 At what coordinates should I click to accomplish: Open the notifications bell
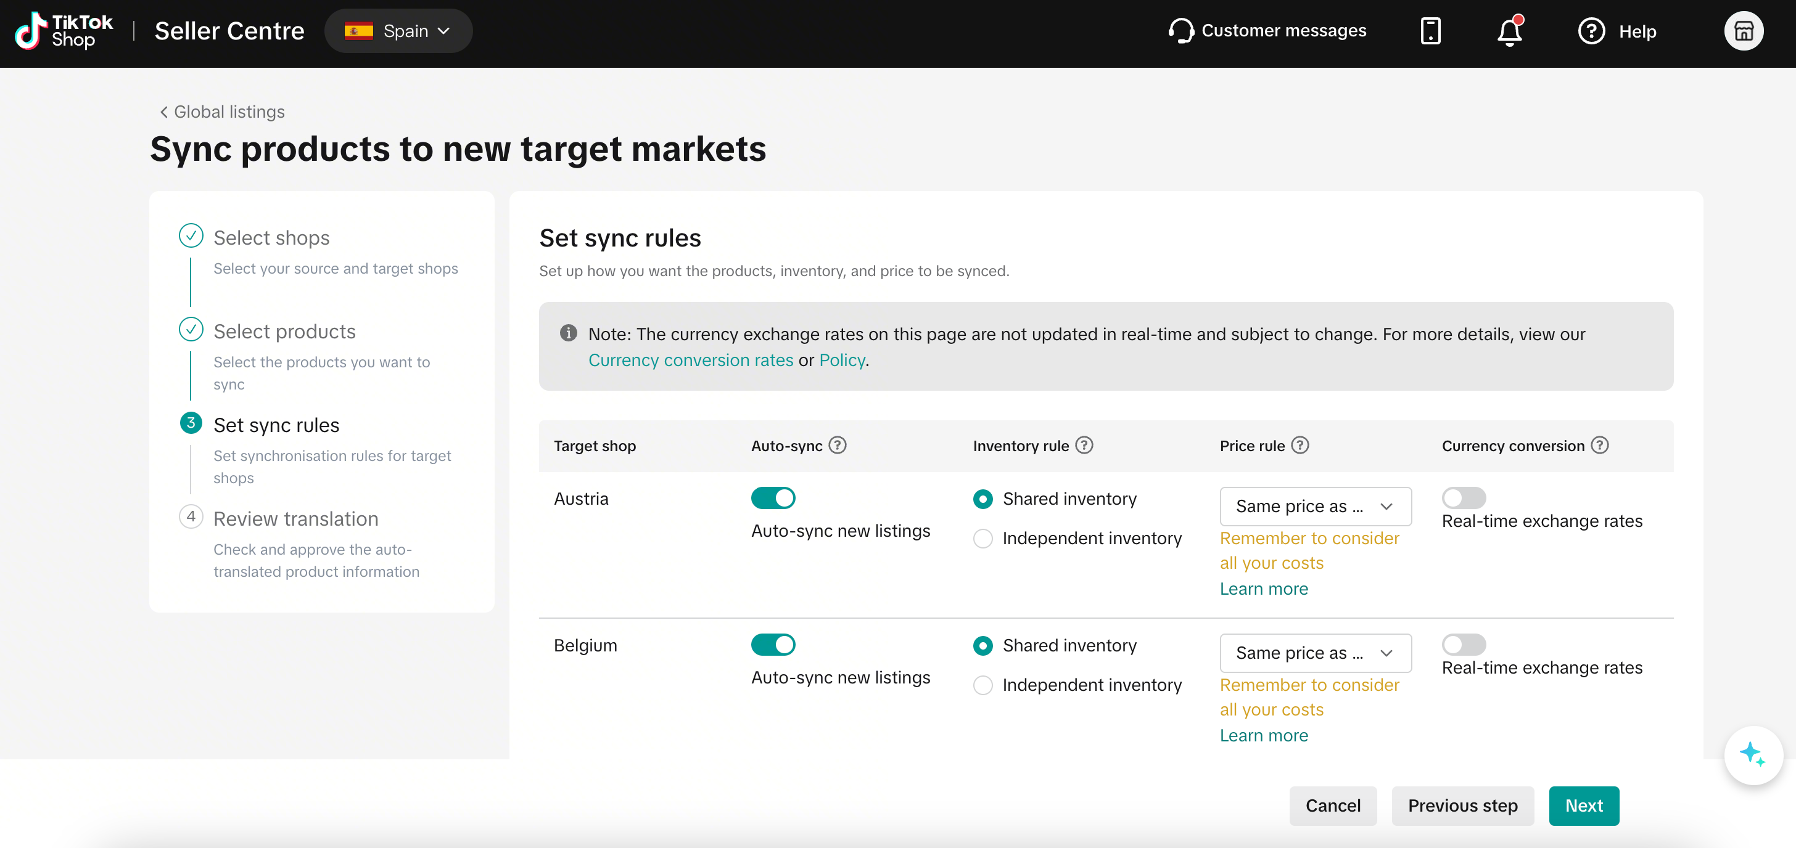pyautogui.click(x=1509, y=31)
